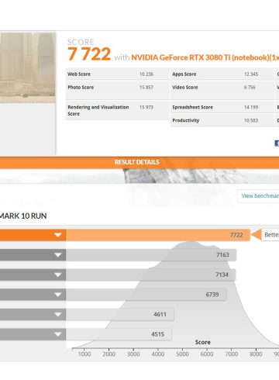Expand the 6739 score row arrow

(x=58, y=295)
